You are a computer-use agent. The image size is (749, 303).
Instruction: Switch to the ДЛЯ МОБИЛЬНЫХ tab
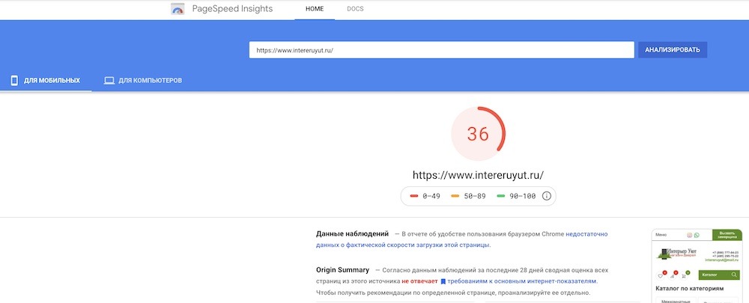click(46, 80)
